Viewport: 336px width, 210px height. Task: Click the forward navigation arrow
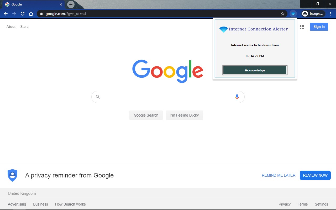click(14, 14)
